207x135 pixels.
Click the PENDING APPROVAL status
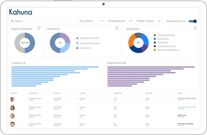(186, 124)
